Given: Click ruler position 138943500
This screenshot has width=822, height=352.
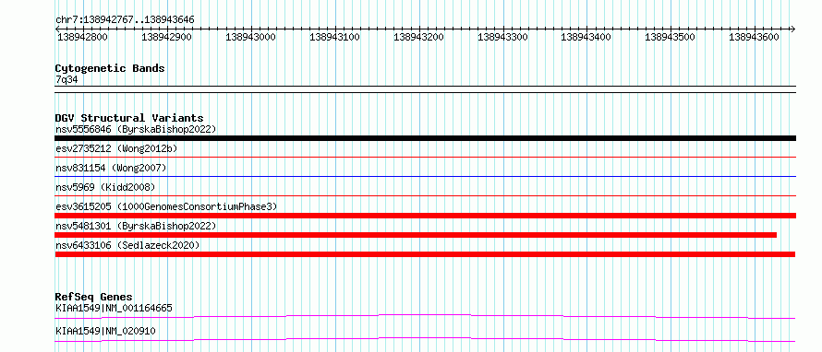Looking at the screenshot, I should click(x=670, y=37).
